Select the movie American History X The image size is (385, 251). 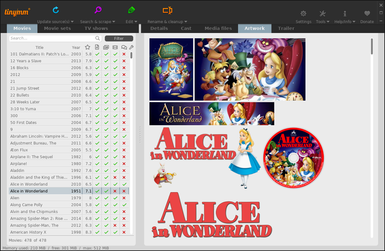pos(69,232)
